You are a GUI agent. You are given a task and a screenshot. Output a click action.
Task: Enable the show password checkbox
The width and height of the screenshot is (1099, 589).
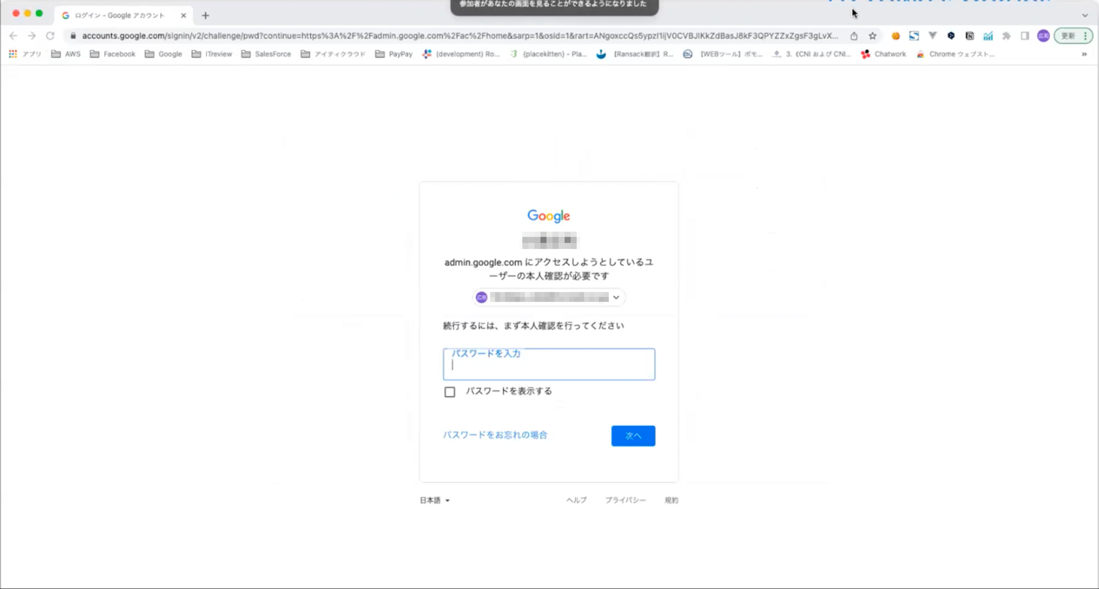click(x=449, y=392)
